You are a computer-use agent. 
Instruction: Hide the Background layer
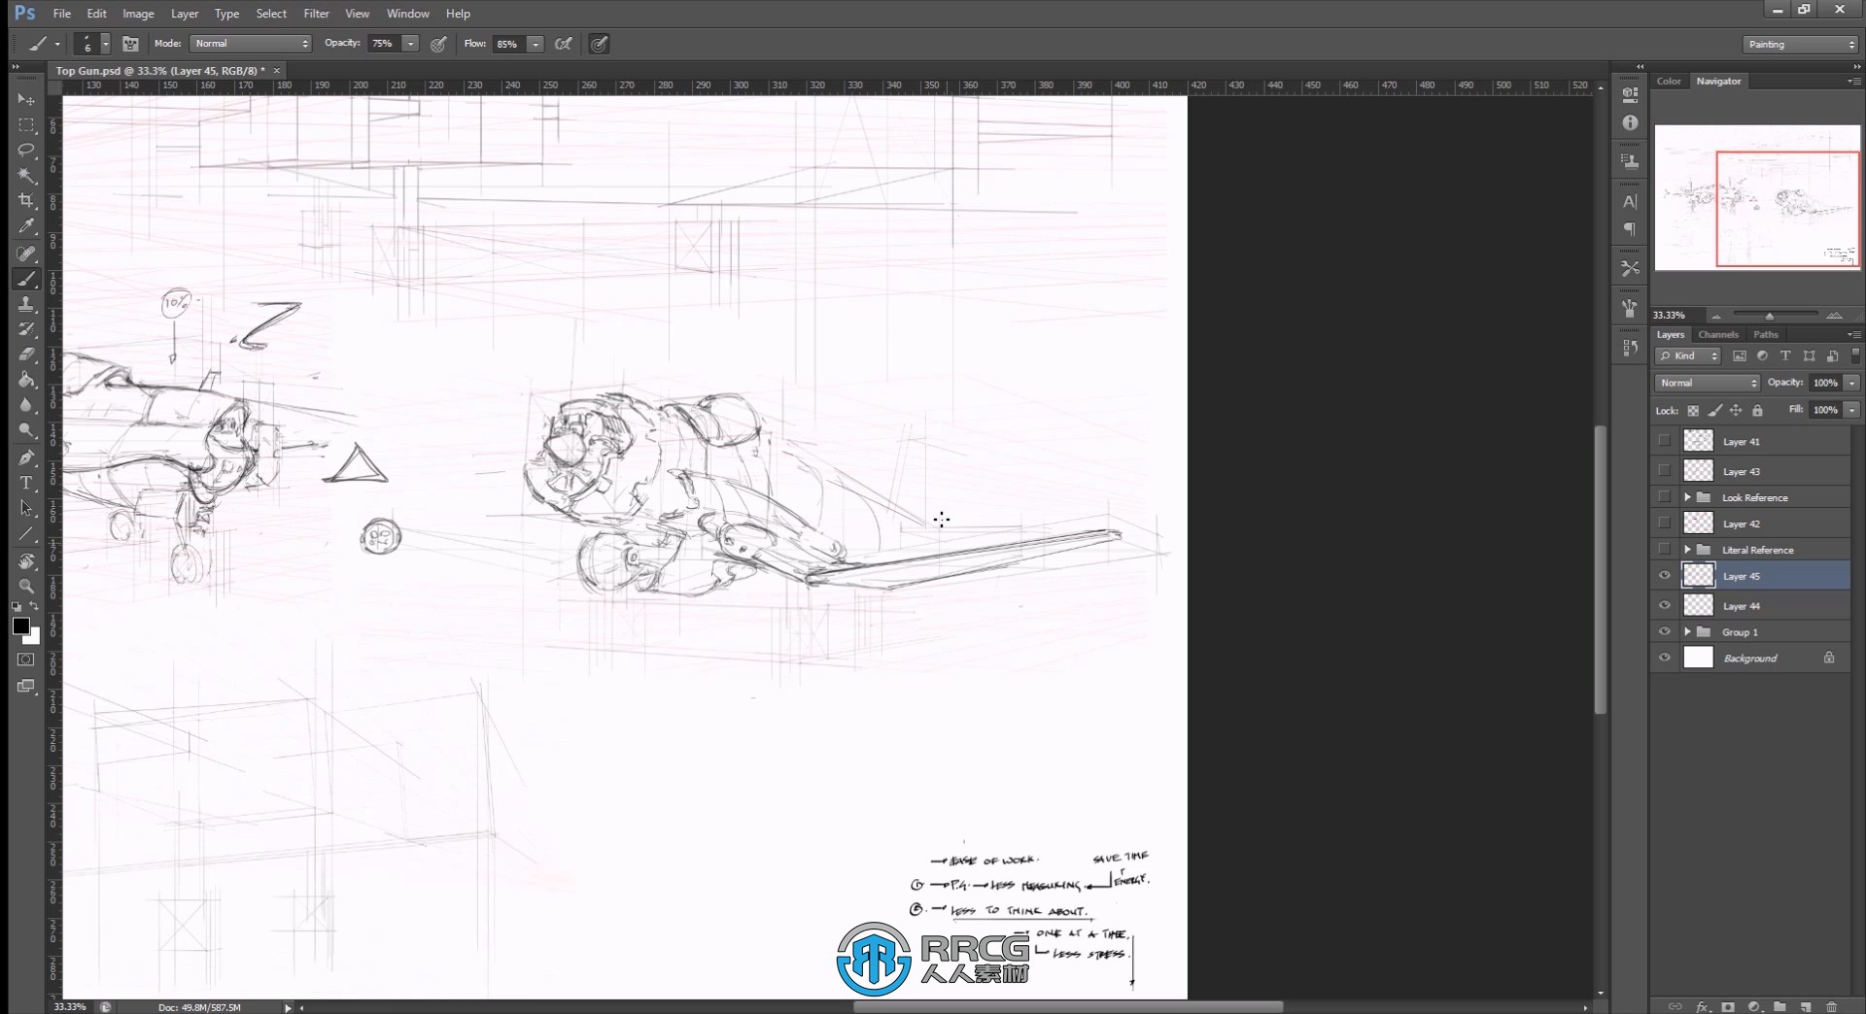point(1665,658)
